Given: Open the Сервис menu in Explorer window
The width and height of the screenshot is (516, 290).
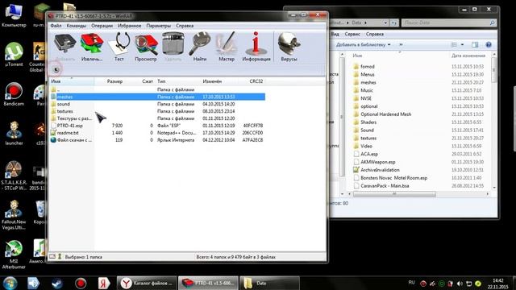Looking at the screenshot, I should click(352, 34).
